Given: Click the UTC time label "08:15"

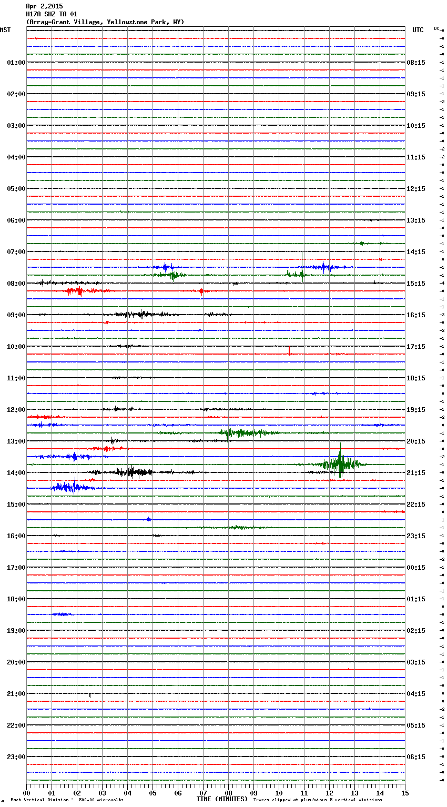Looking at the screenshot, I should (416, 63).
